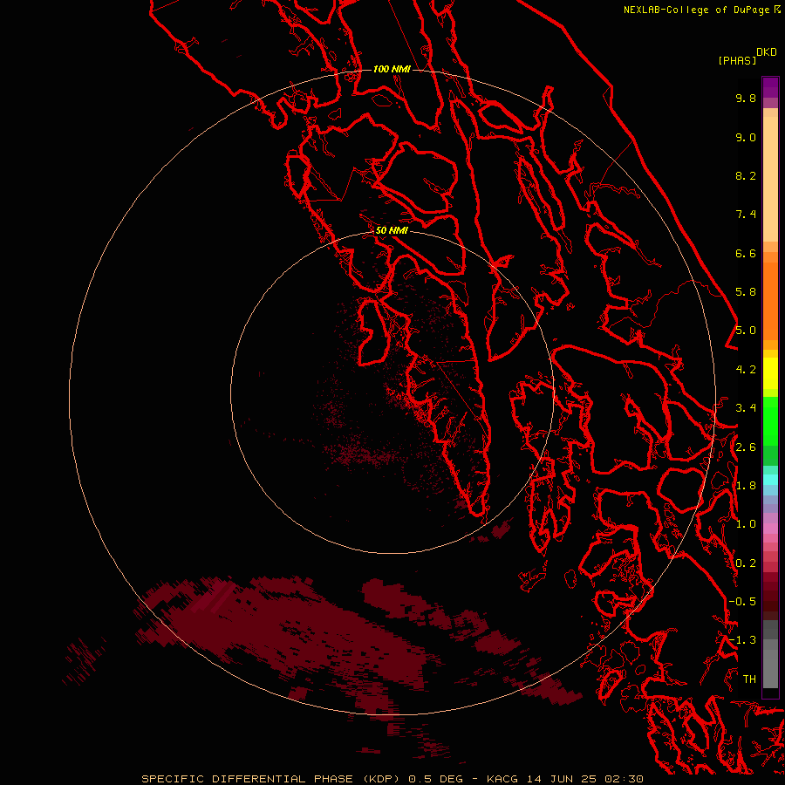Click the 8.2 scale value
The height and width of the screenshot is (785, 785).
(746, 175)
